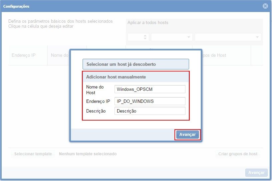Select the Descrição input field
The width and height of the screenshot is (272, 181).
click(149, 111)
